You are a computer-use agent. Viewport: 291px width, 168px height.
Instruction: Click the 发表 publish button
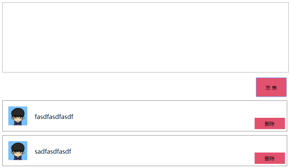click(x=271, y=87)
